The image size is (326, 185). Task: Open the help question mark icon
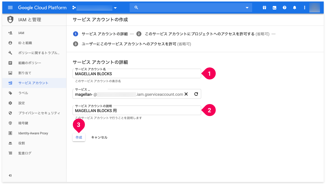285,8
